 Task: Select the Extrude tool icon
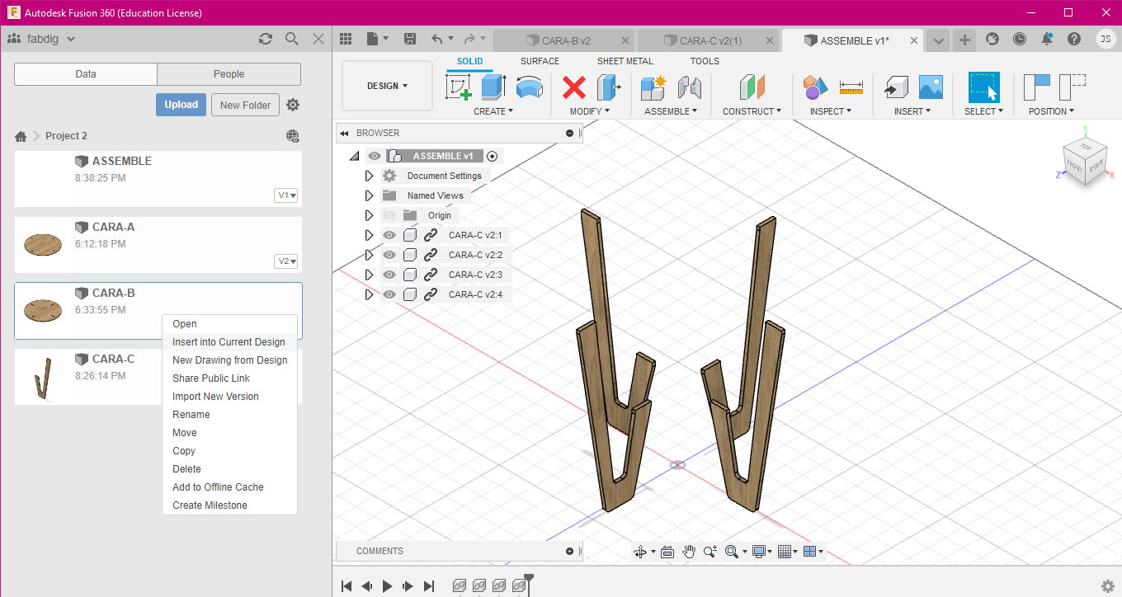point(493,87)
